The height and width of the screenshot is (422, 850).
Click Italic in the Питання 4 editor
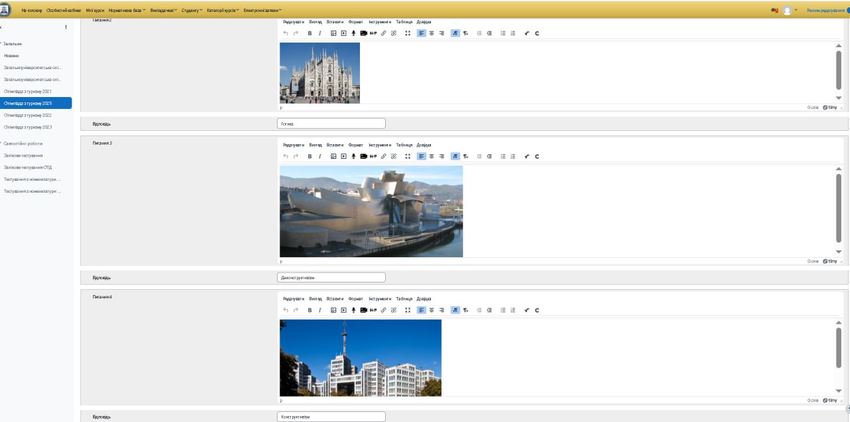(x=319, y=310)
